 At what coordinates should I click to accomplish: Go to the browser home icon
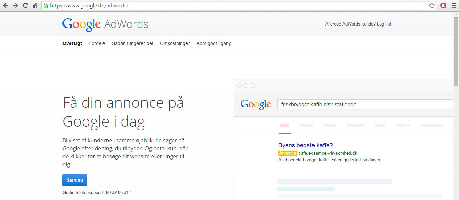pyautogui.click(x=35, y=6)
